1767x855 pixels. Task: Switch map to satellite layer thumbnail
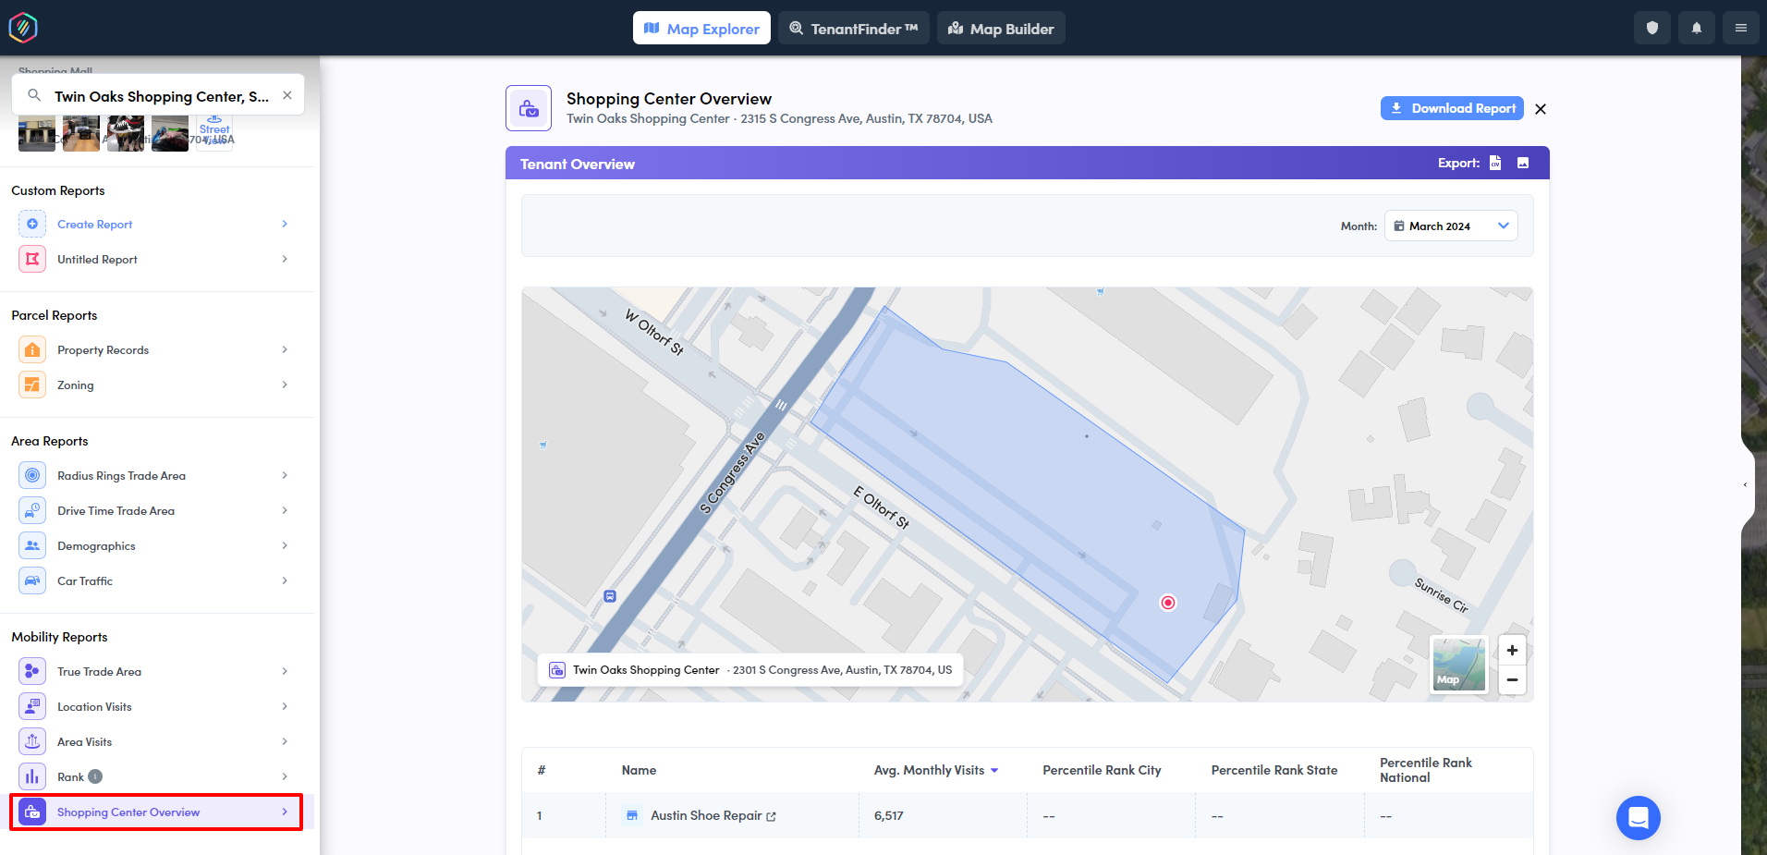pyautogui.click(x=1458, y=664)
